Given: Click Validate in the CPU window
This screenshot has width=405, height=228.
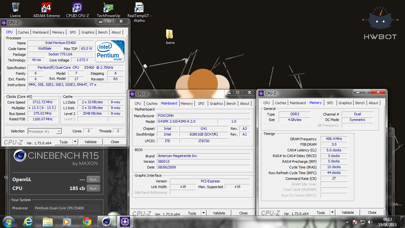Looking at the screenshot, I should [x=90, y=142].
